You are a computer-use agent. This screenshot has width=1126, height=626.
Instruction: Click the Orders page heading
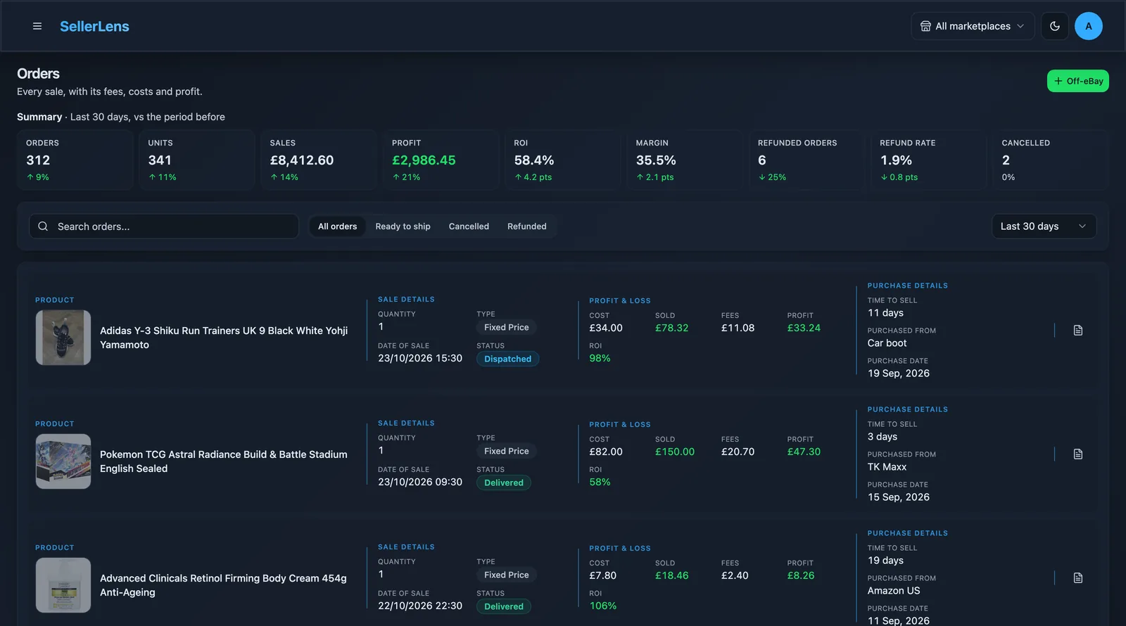38,74
